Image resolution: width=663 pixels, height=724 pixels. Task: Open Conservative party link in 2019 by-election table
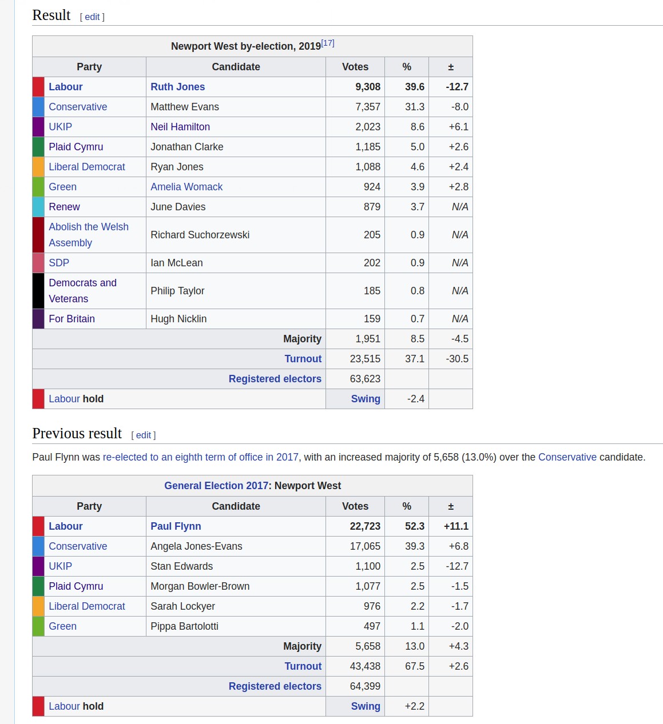[78, 107]
